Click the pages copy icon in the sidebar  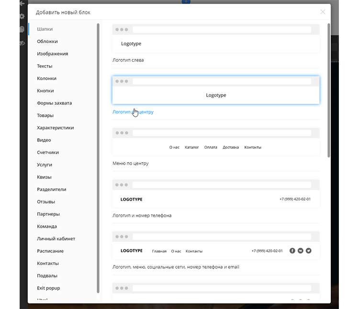tap(22, 29)
